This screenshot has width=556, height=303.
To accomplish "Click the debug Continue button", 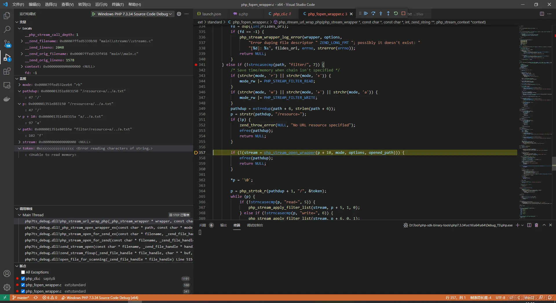I will (x=366, y=14).
